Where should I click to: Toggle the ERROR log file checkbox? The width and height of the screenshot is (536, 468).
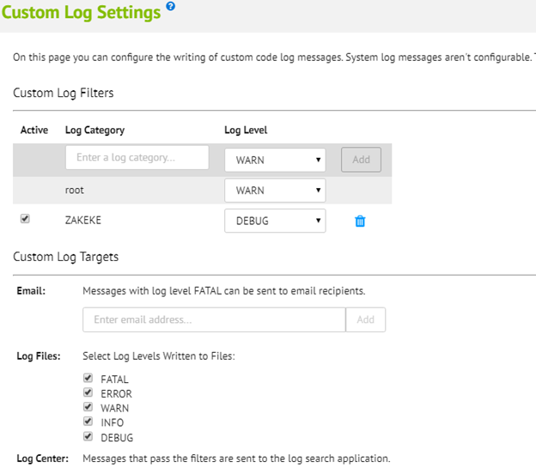coord(88,392)
